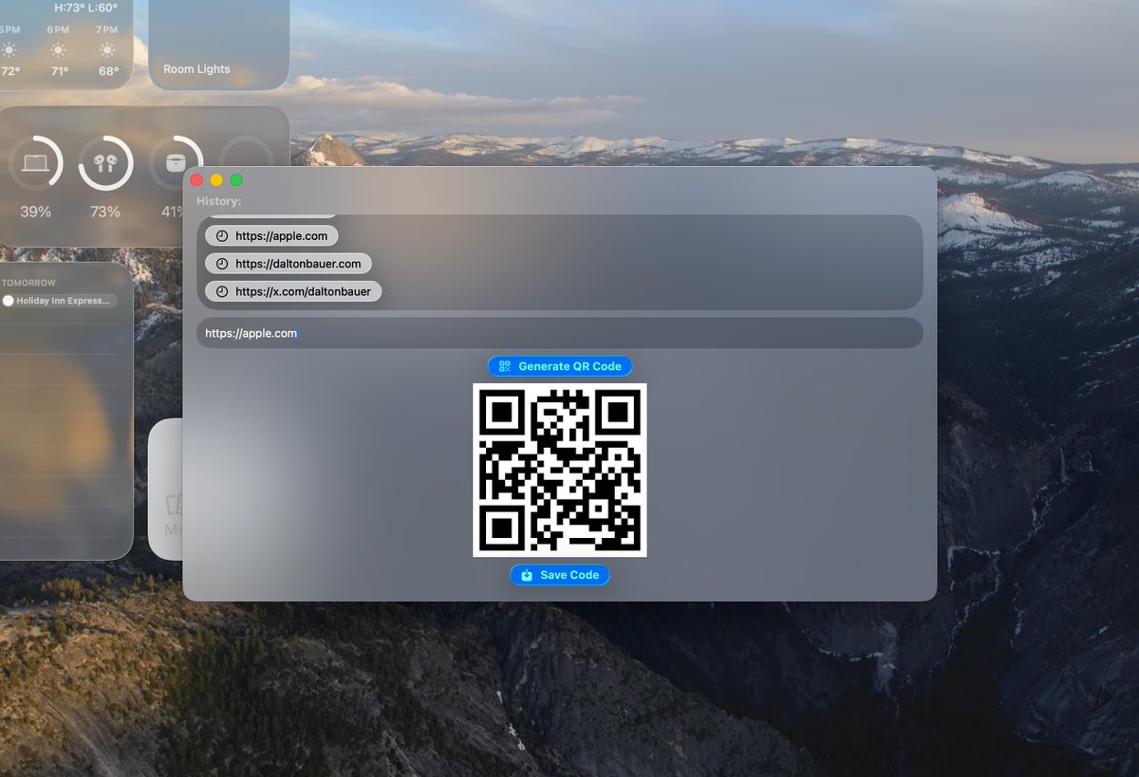
Task: Click the Save Code button
Action: (560, 575)
